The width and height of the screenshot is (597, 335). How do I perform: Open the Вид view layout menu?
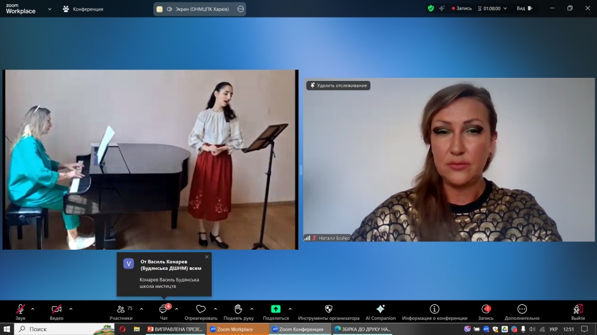(523, 9)
